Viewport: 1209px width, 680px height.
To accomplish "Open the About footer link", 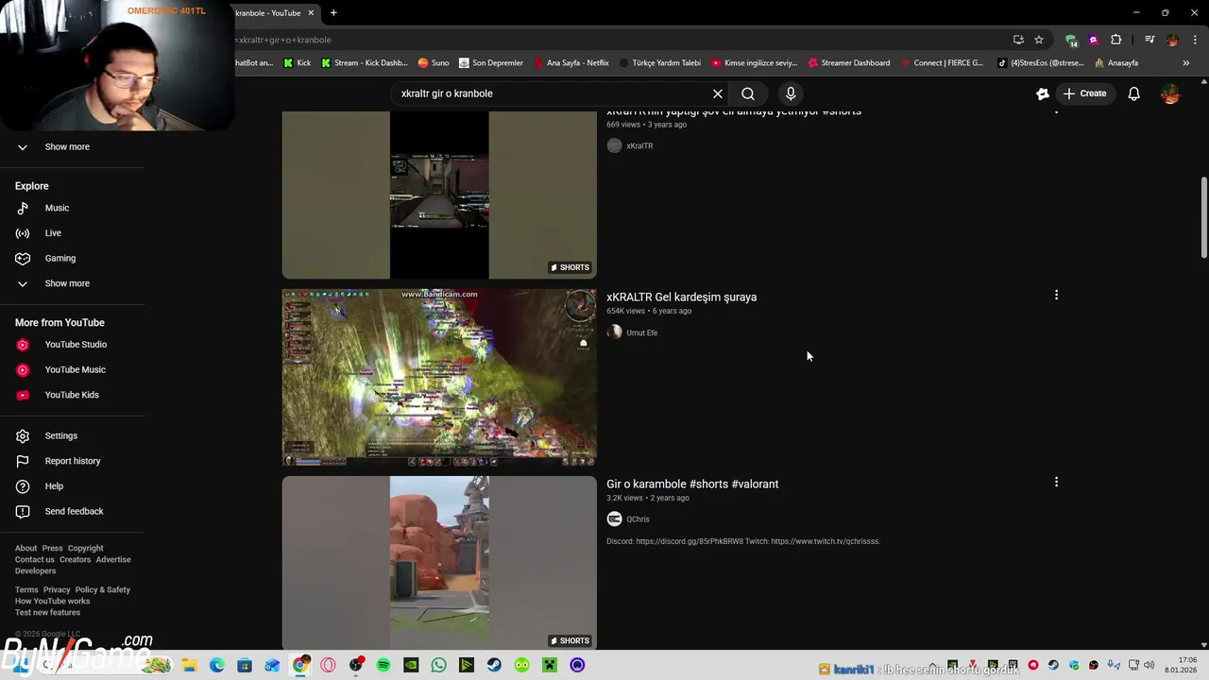I will [x=26, y=548].
